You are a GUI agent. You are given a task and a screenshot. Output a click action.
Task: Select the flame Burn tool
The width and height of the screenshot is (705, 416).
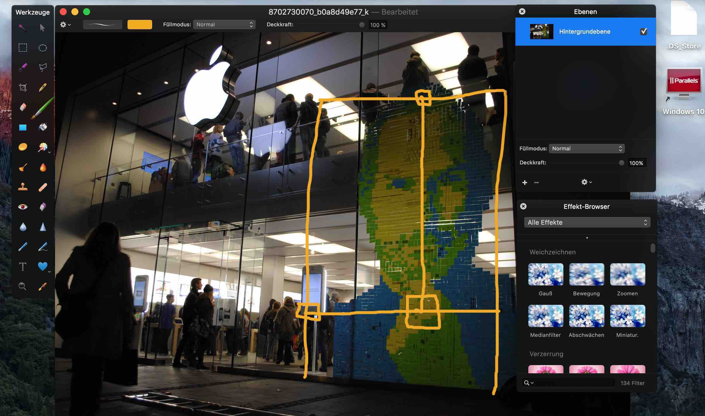[43, 167]
